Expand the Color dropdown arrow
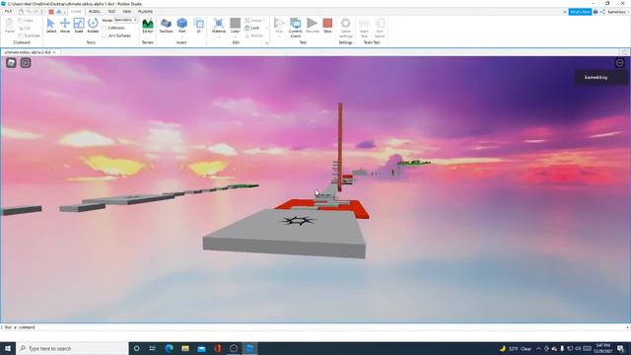 coord(236,36)
